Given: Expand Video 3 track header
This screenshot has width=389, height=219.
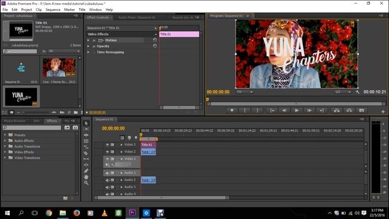Looking at the screenshot, I should (122, 145).
